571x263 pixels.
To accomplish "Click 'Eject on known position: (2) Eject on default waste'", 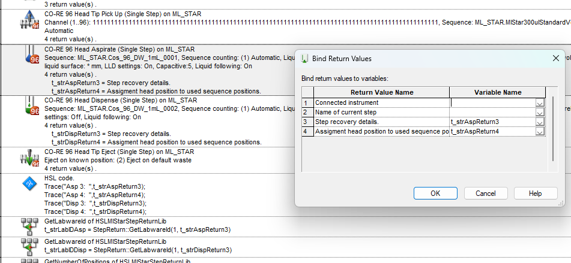I will [118, 160].
